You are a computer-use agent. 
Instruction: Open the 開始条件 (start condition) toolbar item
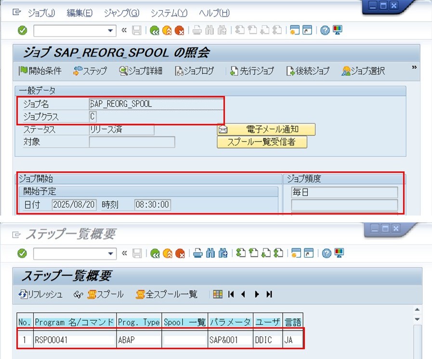(40, 71)
